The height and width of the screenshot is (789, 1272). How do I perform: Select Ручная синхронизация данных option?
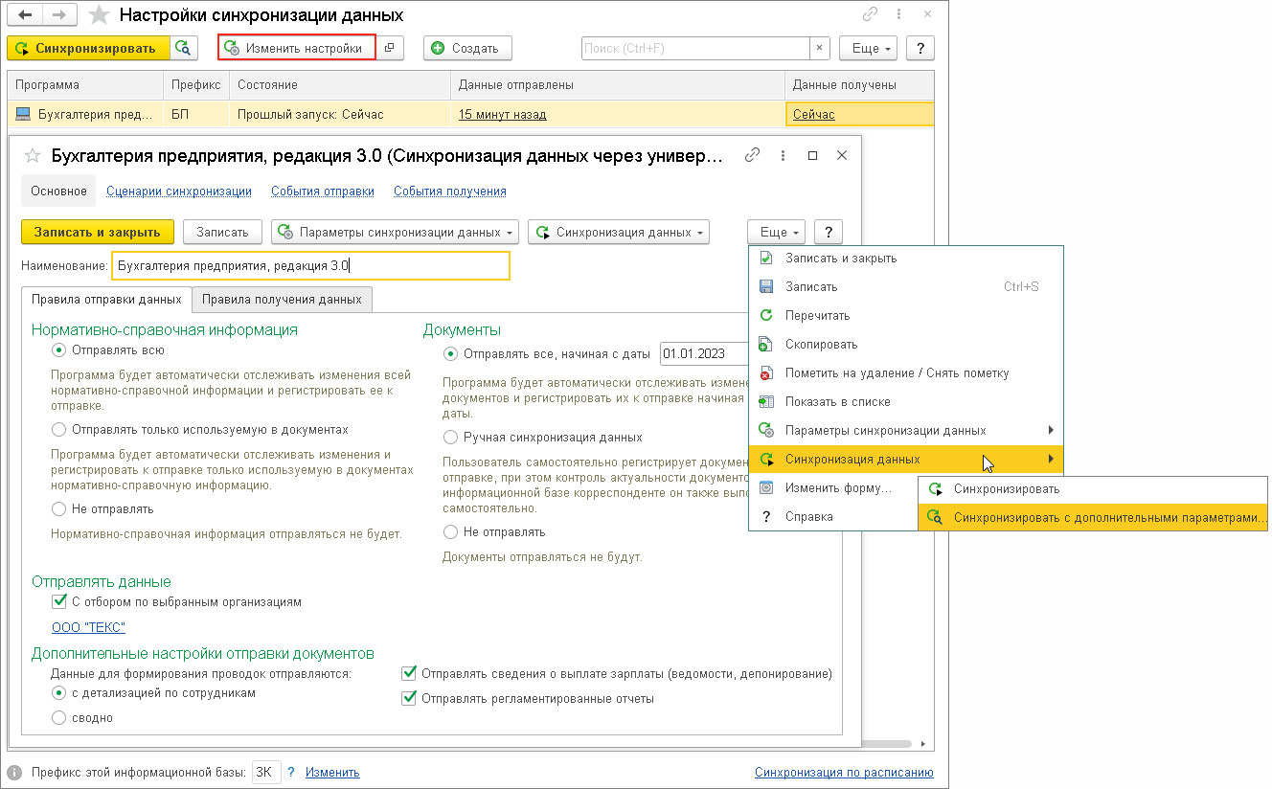[x=451, y=437]
